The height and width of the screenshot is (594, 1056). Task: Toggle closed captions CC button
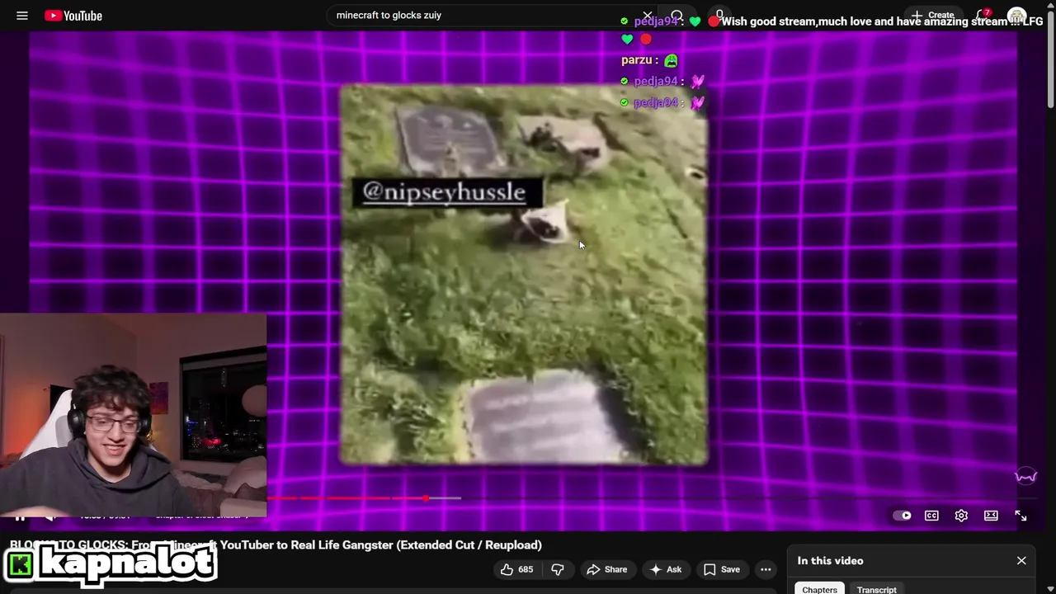pos(931,516)
